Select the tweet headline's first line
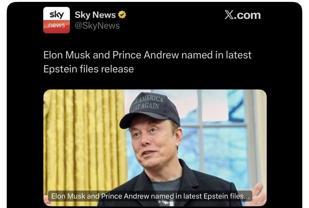Screen dimensions: 309x208 [x=147, y=55]
